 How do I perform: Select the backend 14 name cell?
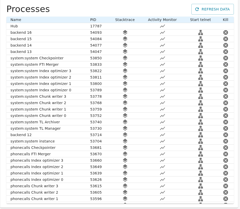pos(21,45)
